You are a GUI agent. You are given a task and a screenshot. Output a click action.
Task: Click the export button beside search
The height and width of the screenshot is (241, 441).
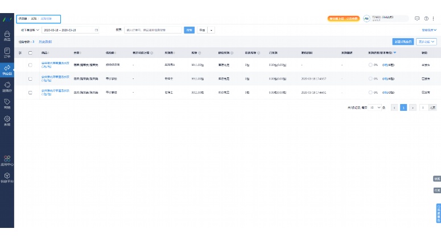point(202,30)
